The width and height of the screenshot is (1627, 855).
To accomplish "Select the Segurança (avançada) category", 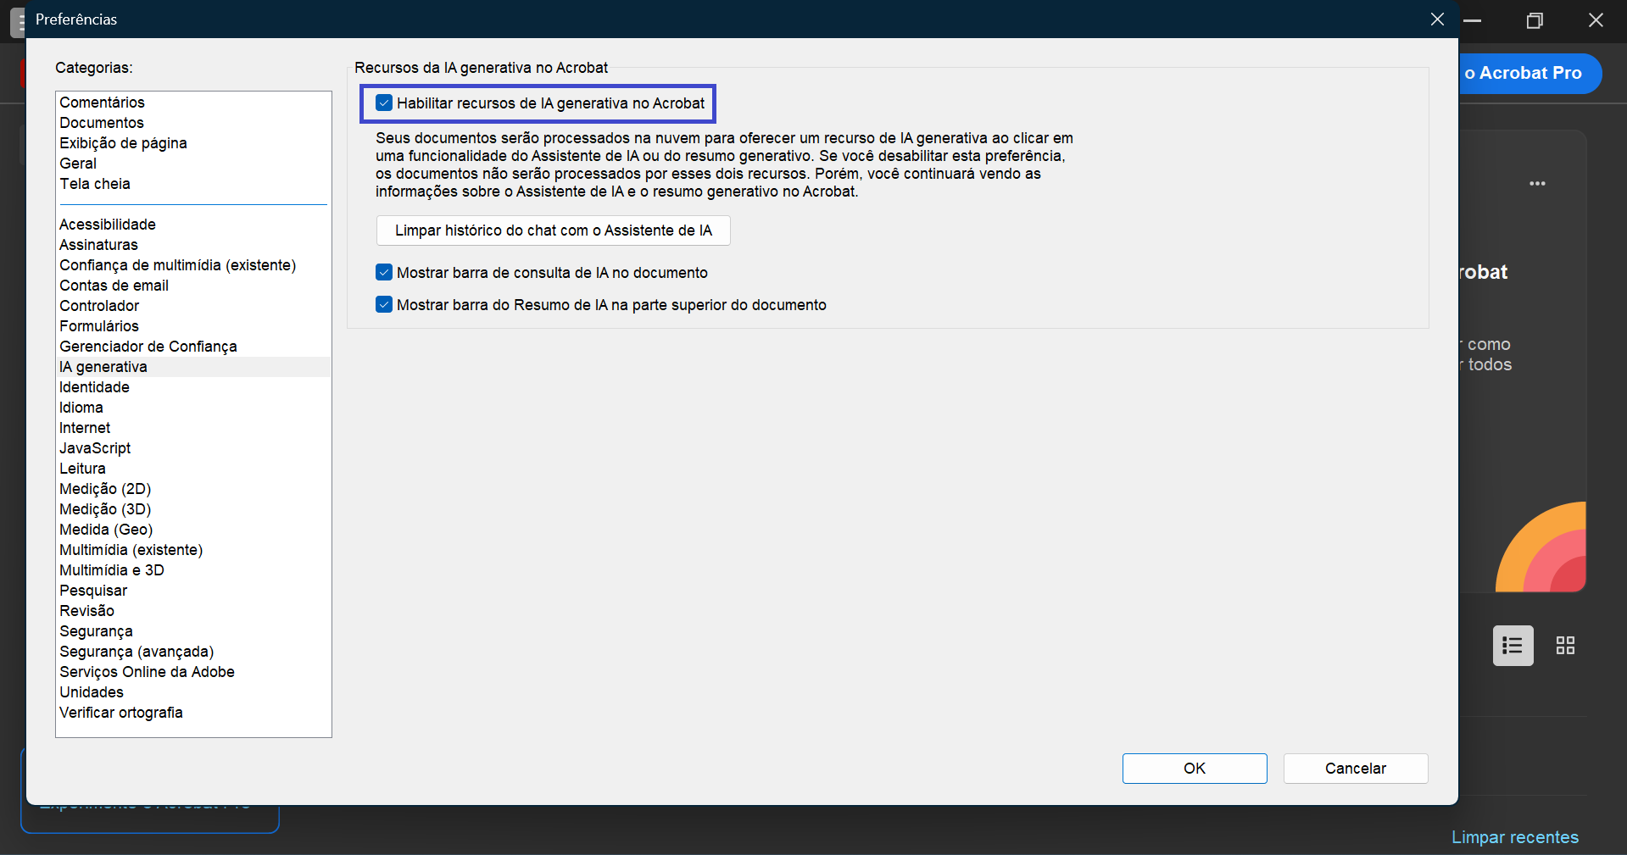I will [193, 652].
